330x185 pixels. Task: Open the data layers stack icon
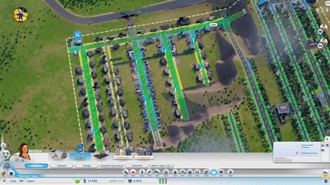point(325,180)
